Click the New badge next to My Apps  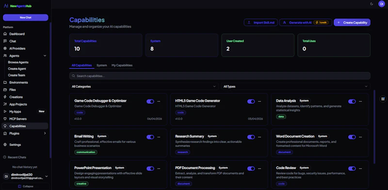coord(42,111)
